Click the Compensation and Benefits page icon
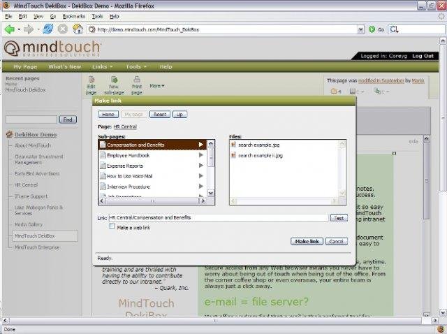Screen dimensions: 447x334 pyautogui.click(x=103, y=145)
